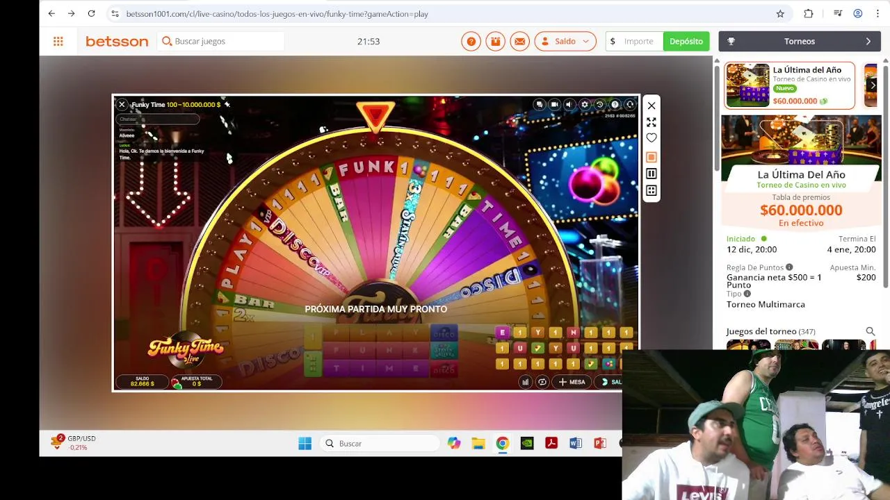Click the autoplay circular arrows icon
The width and height of the screenshot is (890, 500).
(x=542, y=382)
